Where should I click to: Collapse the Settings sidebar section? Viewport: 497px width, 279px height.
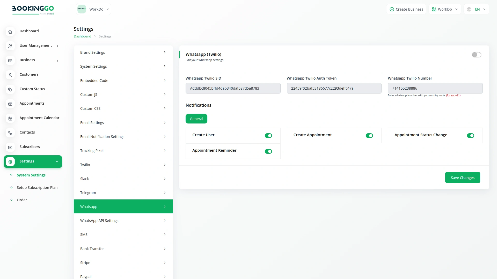(57, 161)
